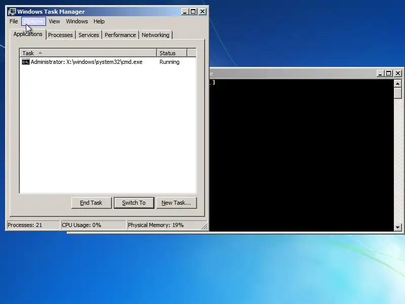The image size is (405, 304).
Task: Click the command prompt scrollbar thumb
Action: [398, 93]
